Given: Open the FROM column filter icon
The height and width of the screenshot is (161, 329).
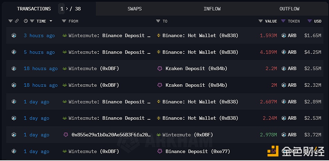Looking at the screenshot, I should pyautogui.click(x=64, y=21).
